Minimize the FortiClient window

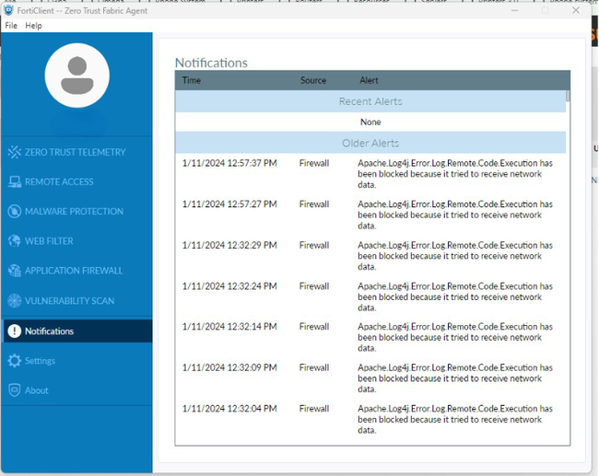pyautogui.click(x=514, y=10)
